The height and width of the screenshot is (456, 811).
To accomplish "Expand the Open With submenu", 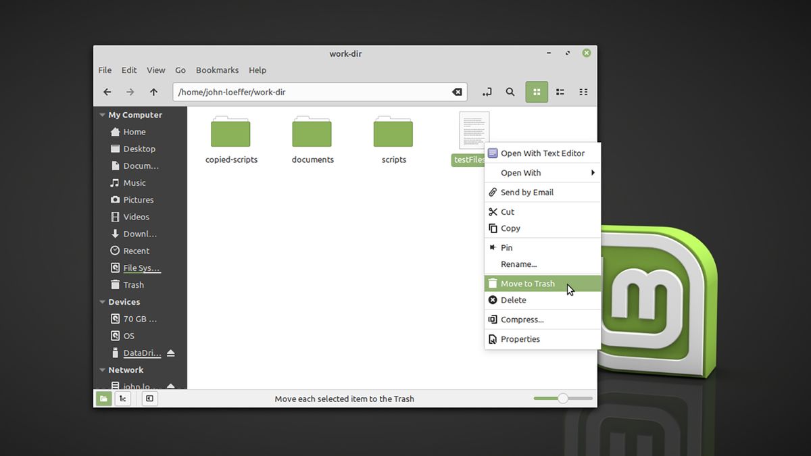I will point(541,172).
